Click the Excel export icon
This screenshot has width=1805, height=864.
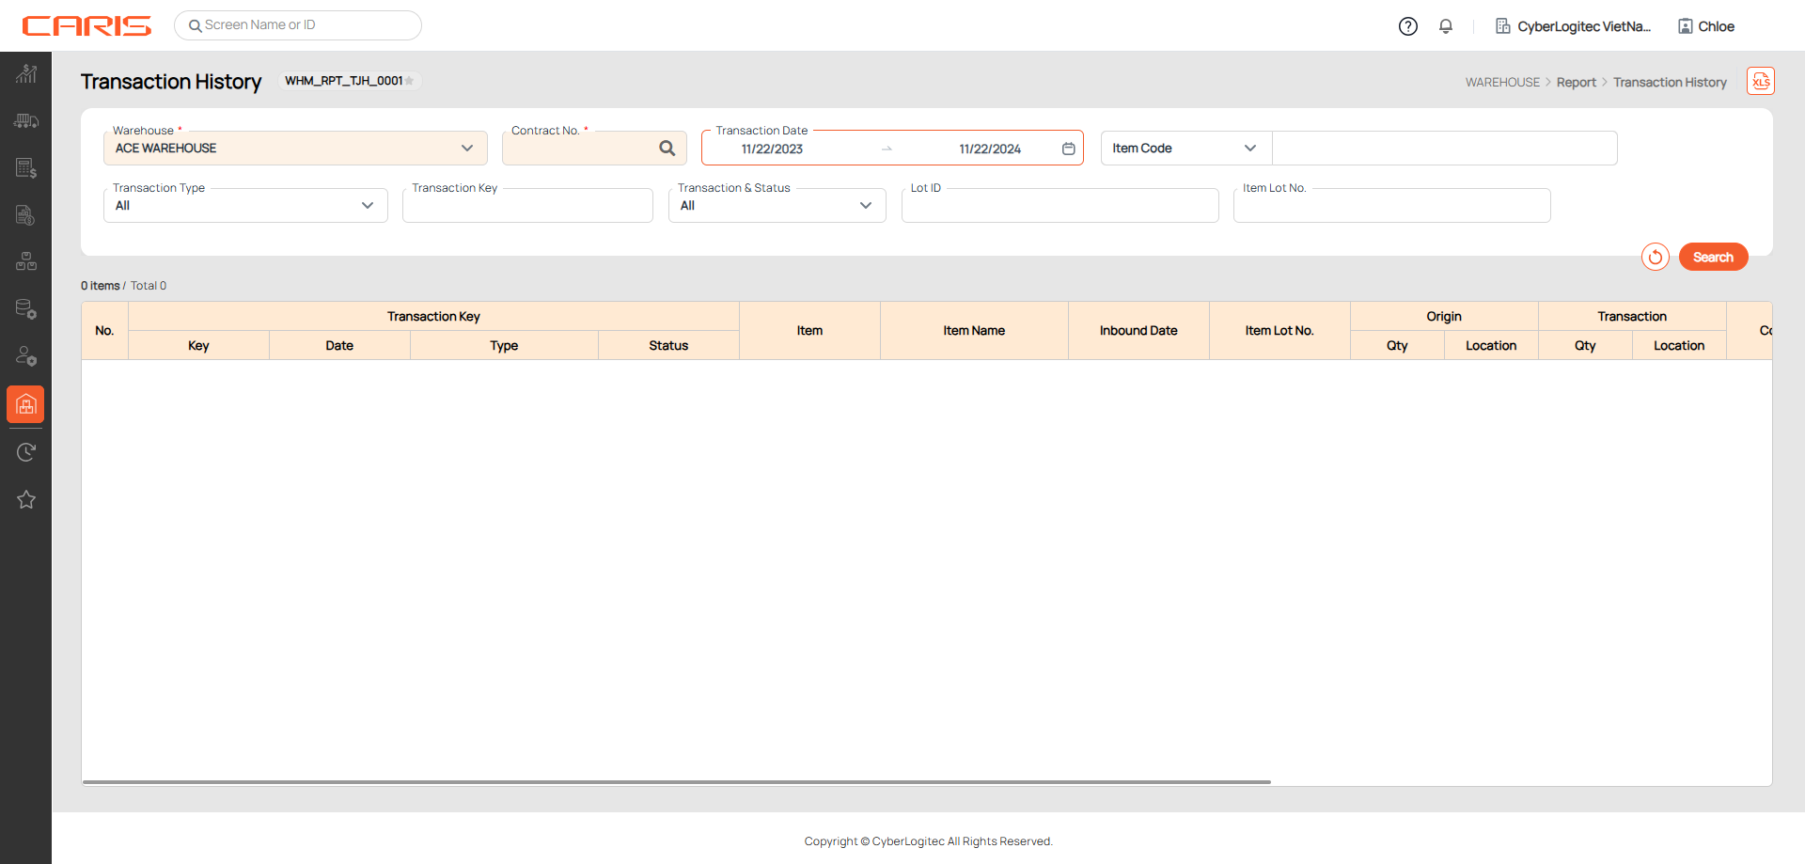click(1760, 82)
